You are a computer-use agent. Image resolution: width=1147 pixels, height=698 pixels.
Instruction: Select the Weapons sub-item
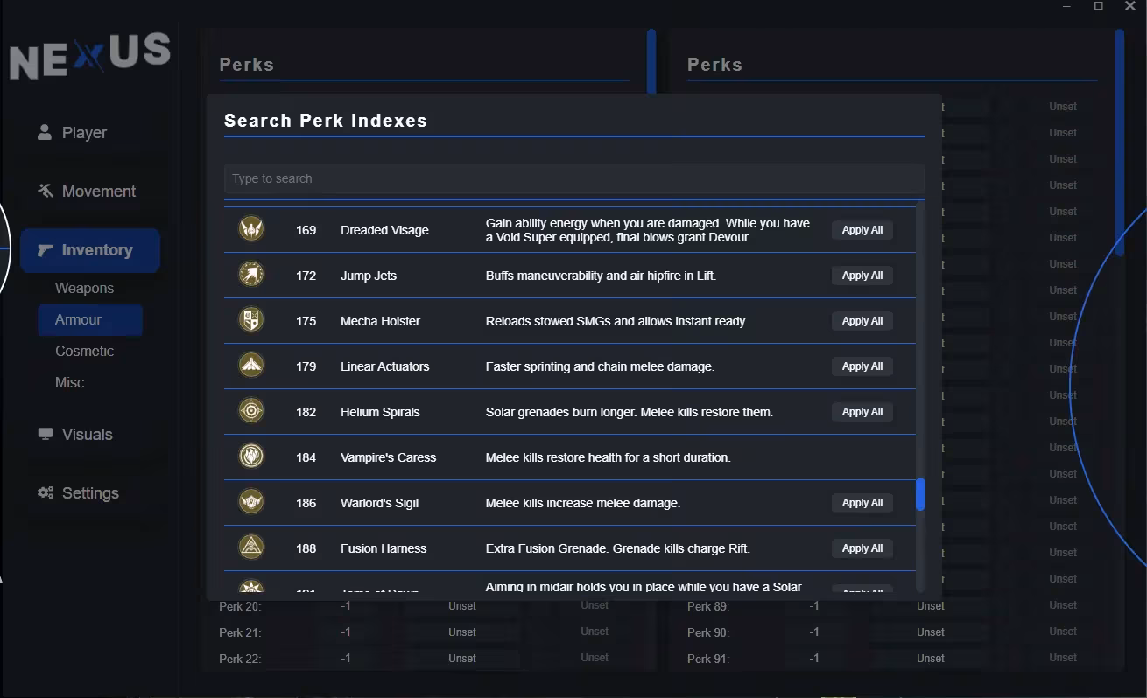point(84,288)
